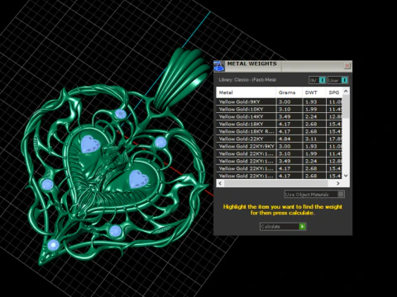Click DWT value 1.99 for Yellow Gold:10KY
Viewport: 397px width, 297px height.
(x=311, y=109)
